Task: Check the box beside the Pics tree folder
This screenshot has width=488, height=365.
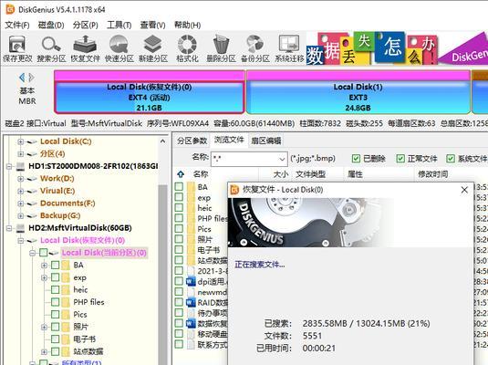Action: click(55, 314)
